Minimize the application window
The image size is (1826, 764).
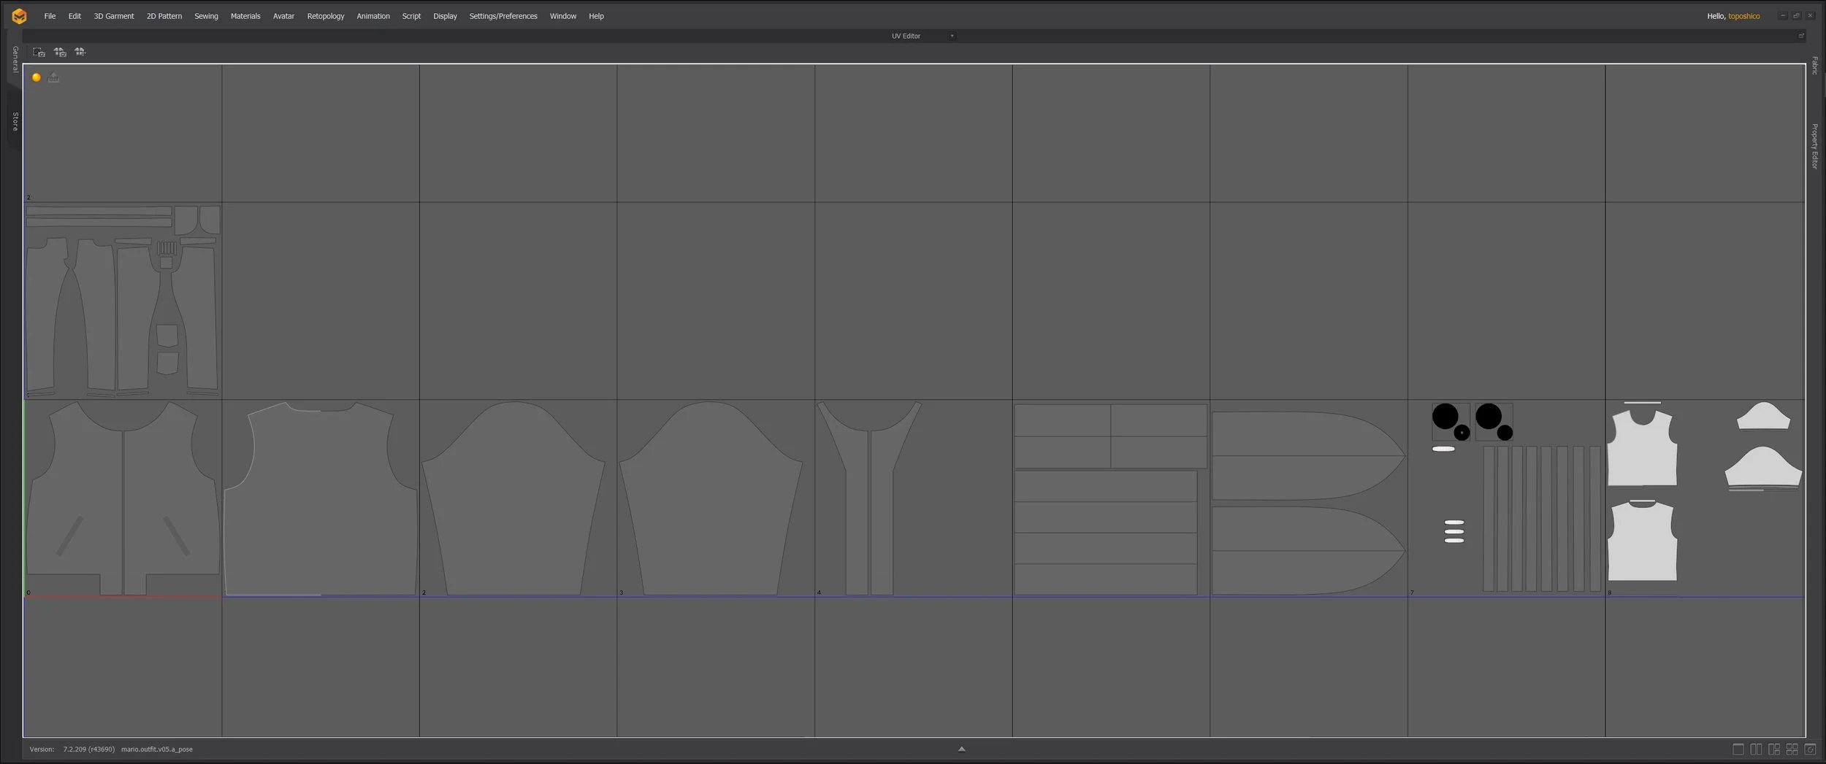click(x=1783, y=16)
